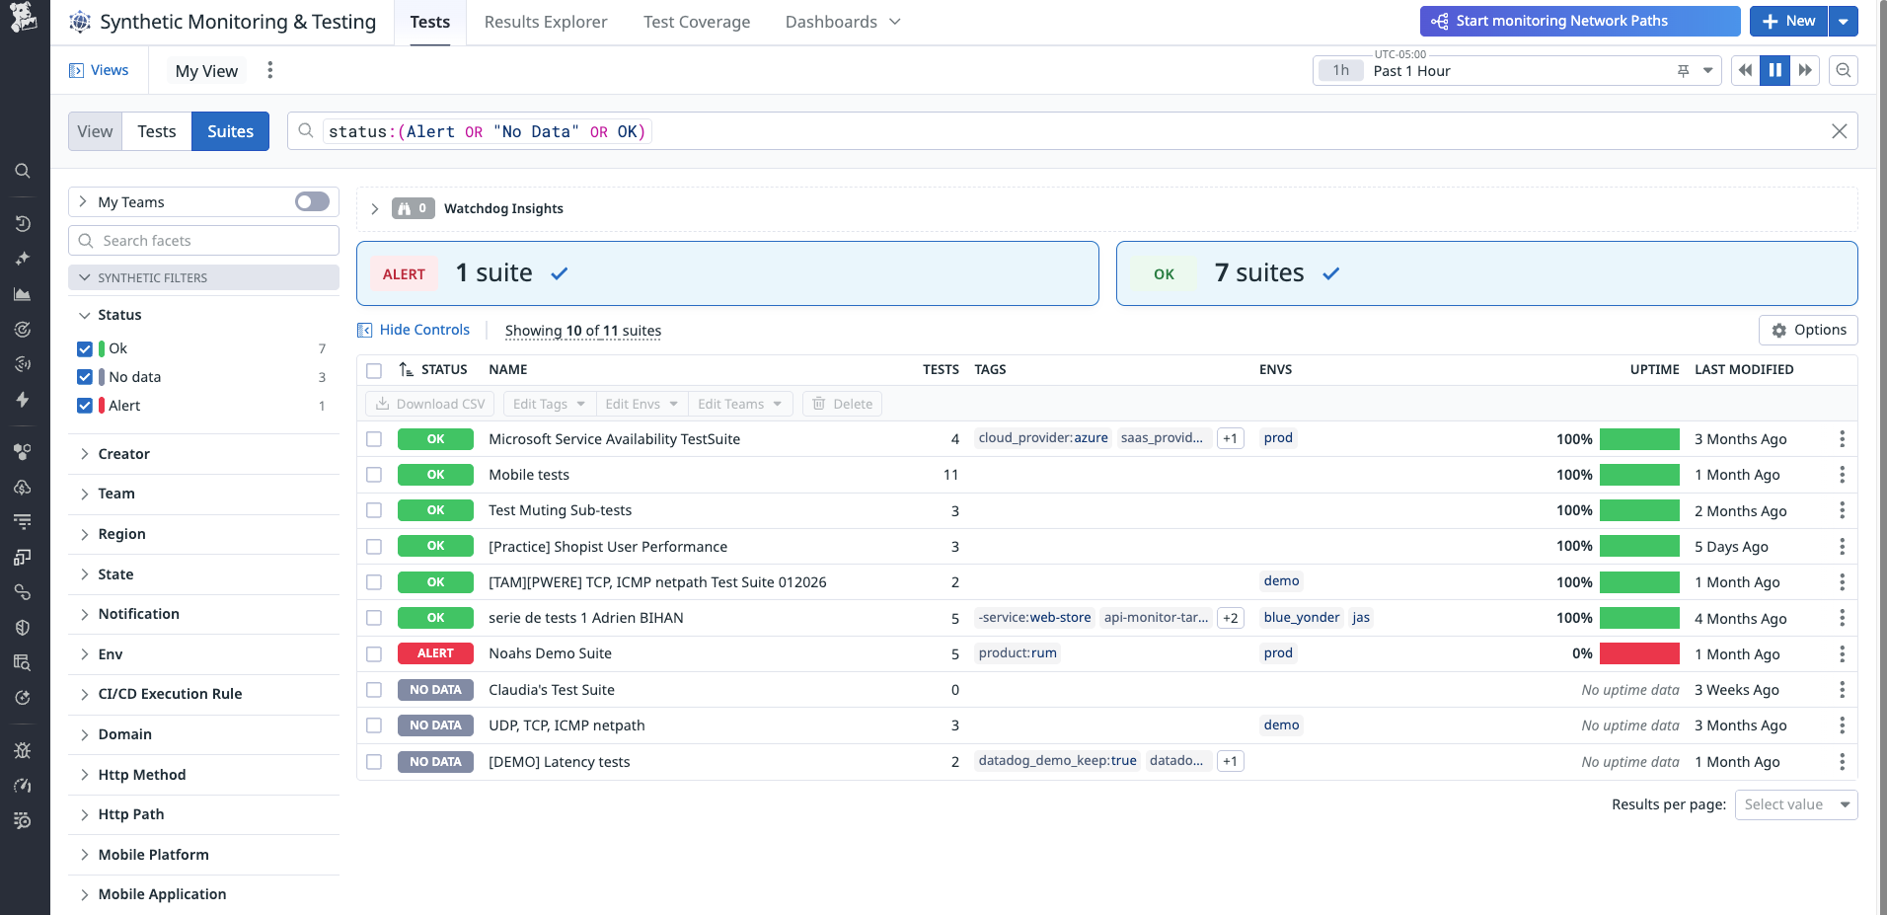Click the Hide Controls link
This screenshot has height=915, width=1887.
pyautogui.click(x=422, y=330)
